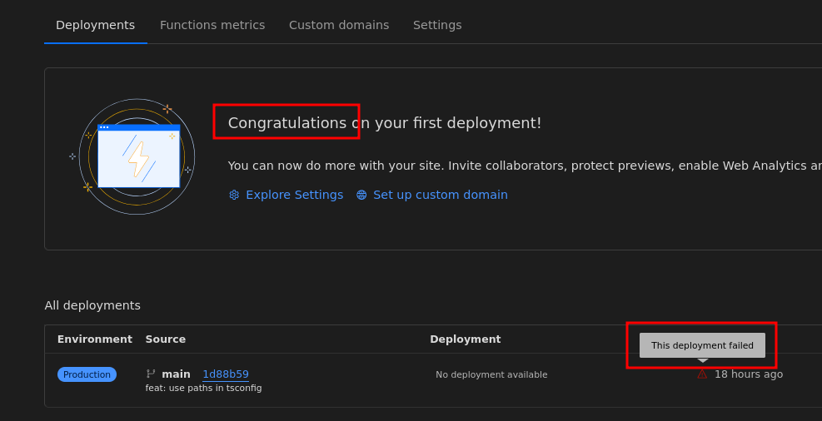
Task: Click the No deployment available text
Action: pyautogui.click(x=491, y=374)
